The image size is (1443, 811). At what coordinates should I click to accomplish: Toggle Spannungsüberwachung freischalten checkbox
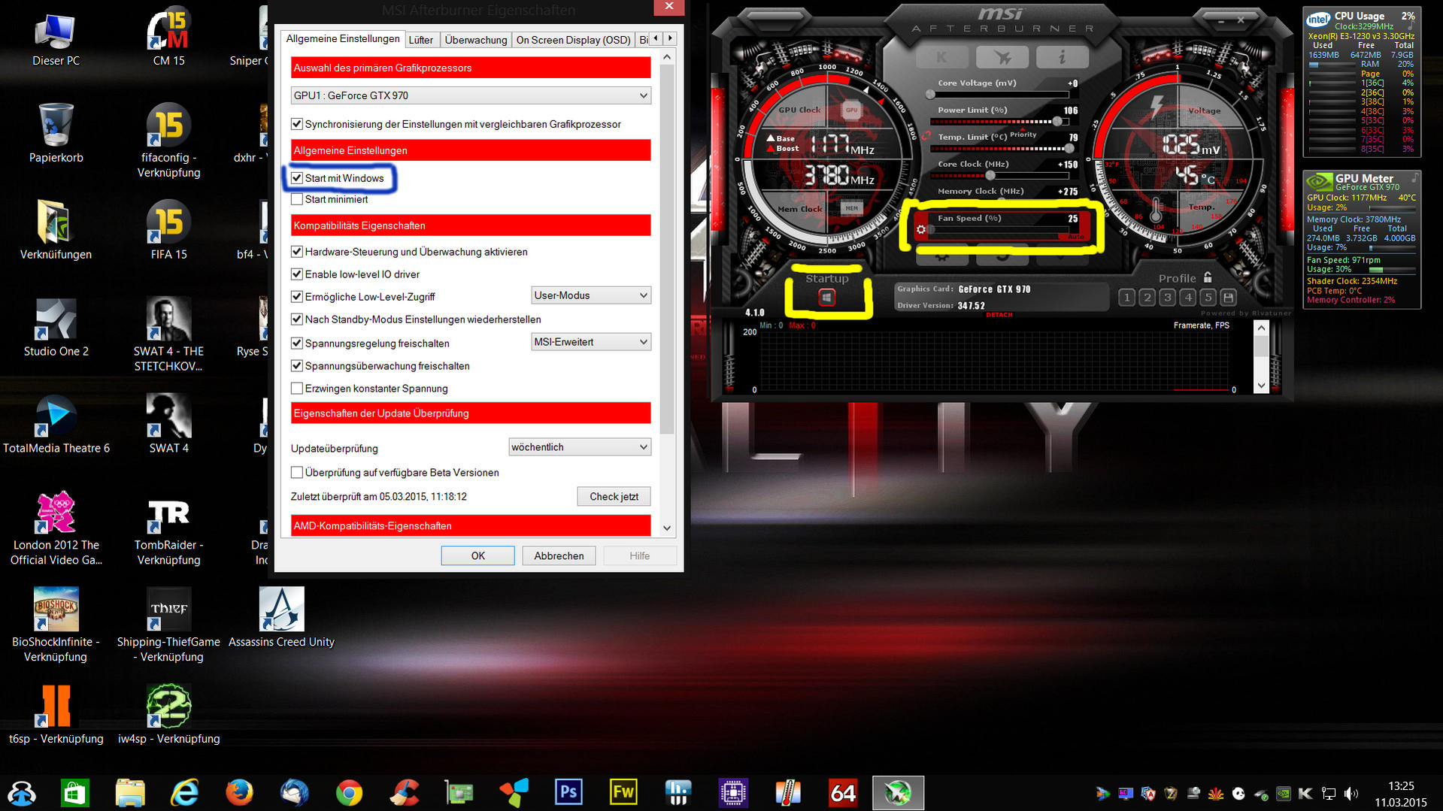click(x=297, y=366)
